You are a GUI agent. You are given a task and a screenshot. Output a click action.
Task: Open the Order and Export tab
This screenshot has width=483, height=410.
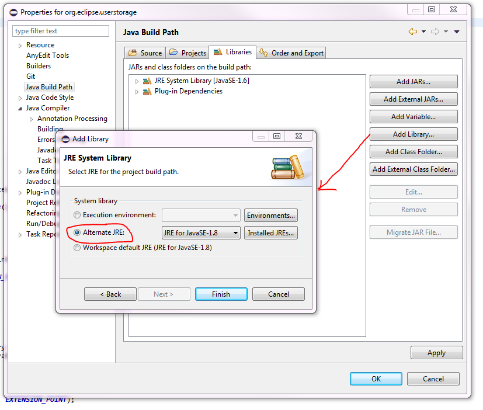(x=291, y=53)
